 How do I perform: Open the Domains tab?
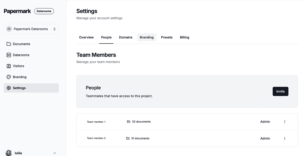[126, 37]
